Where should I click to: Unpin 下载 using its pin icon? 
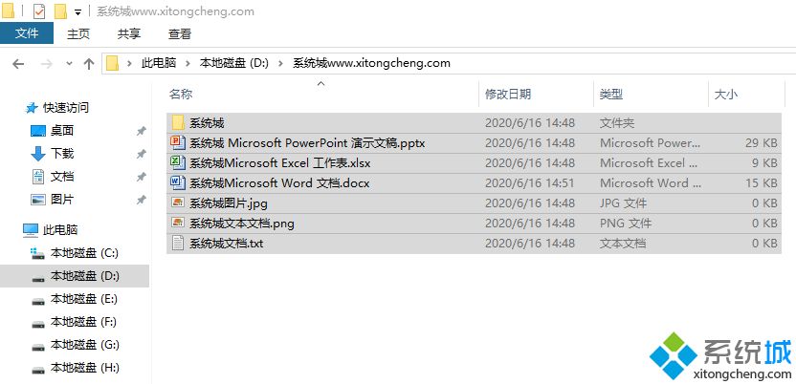(x=142, y=154)
